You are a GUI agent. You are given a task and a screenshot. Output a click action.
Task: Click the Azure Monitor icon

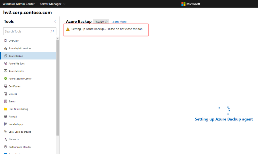[x=6, y=71]
